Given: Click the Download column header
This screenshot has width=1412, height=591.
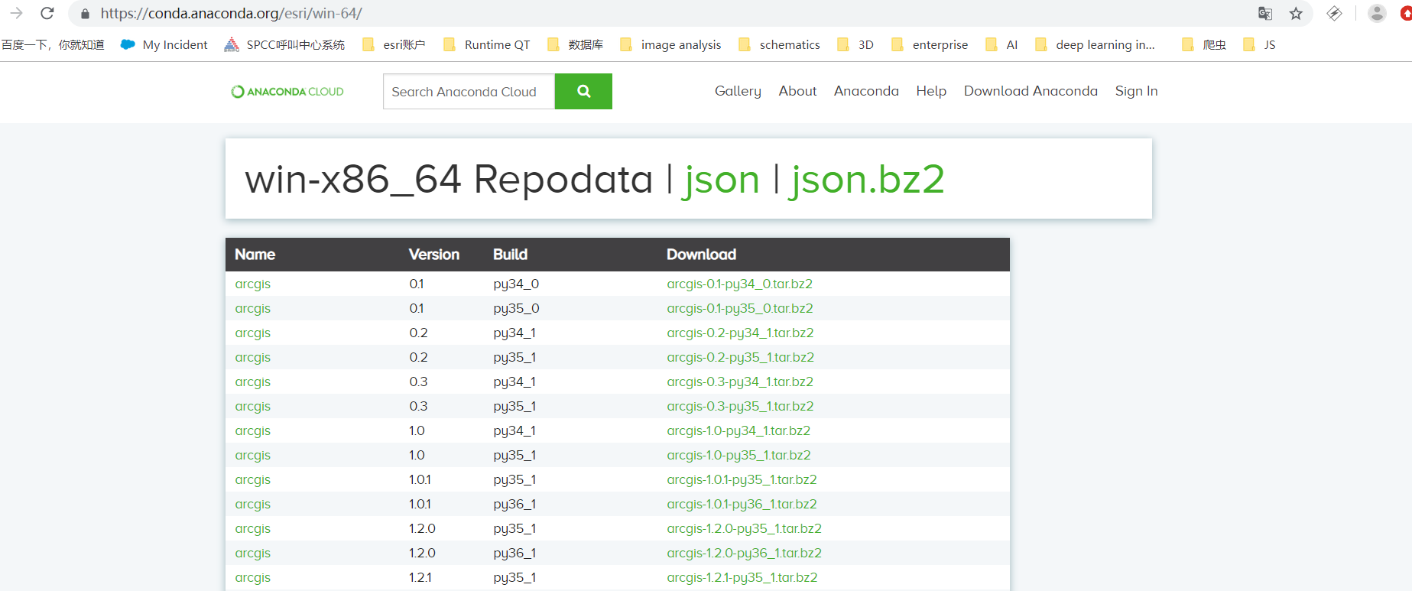Looking at the screenshot, I should coord(701,255).
